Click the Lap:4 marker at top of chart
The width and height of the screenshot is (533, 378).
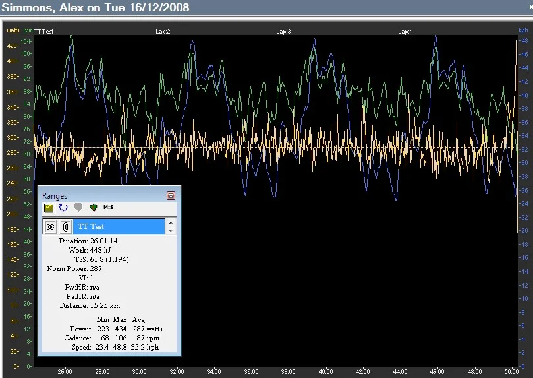pos(406,31)
